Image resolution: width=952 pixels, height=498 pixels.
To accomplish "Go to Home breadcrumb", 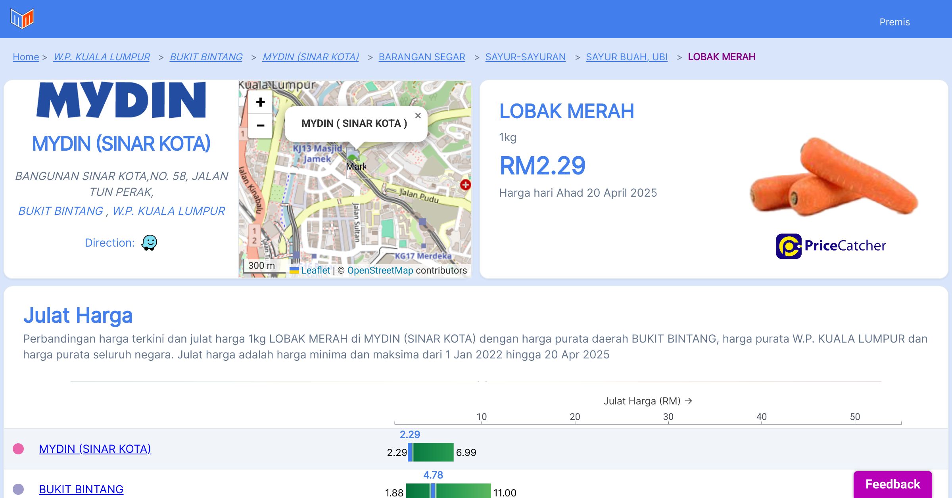I will (26, 57).
